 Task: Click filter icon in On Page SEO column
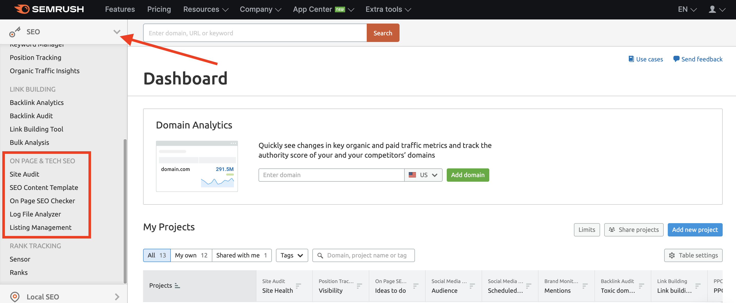(416, 286)
